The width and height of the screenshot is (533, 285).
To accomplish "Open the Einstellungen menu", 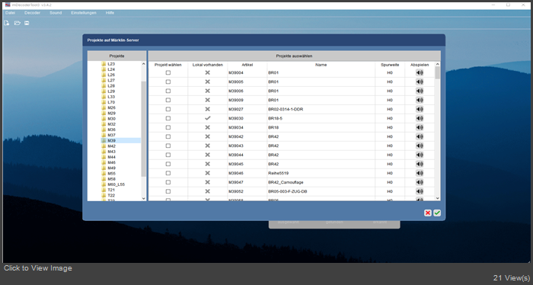I will pyautogui.click(x=84, y=13).
